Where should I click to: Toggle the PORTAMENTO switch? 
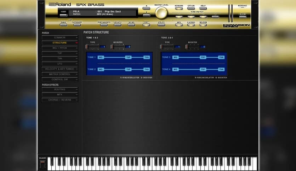104,25
